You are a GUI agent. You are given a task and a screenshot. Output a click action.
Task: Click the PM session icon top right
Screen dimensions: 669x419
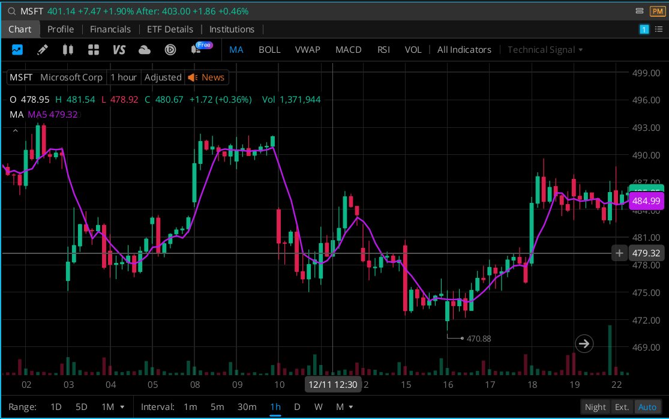[657, 11]
